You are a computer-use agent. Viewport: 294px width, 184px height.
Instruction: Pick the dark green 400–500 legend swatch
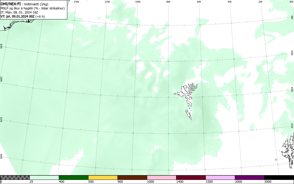click(x=73, y=178)
